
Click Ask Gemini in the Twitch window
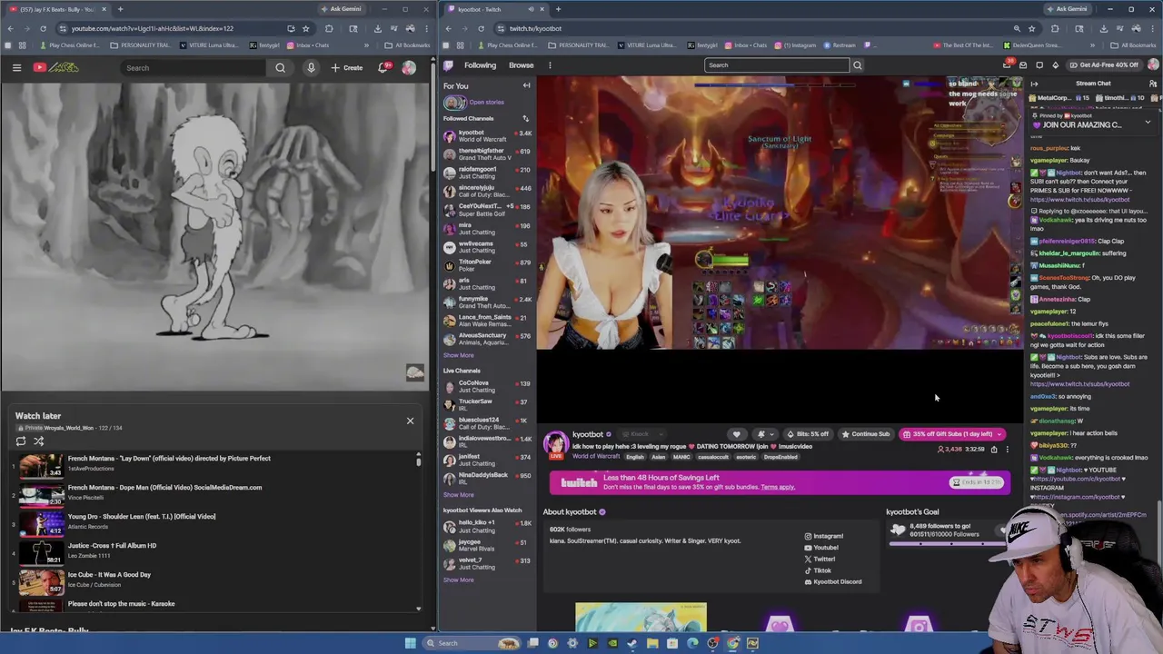(1068, 9)
